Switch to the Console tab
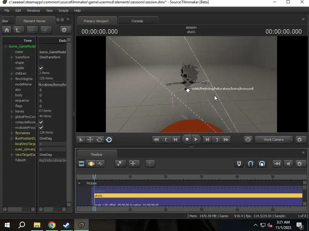The image size is (309, 231). tap(138, 21)
